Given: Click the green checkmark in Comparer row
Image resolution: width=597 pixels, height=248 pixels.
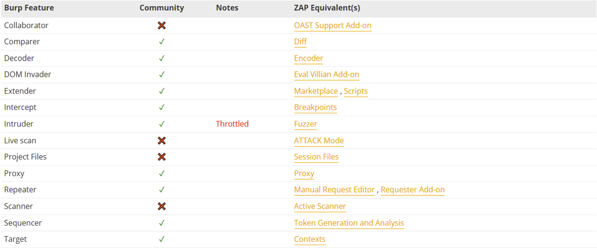Looking at the screenshot, I should point(162,42).
